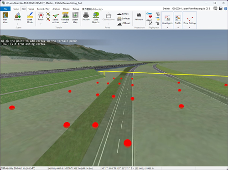Open the Street Map tool
228x170 pixels.
pyautogui.click(x=75, y=18)
